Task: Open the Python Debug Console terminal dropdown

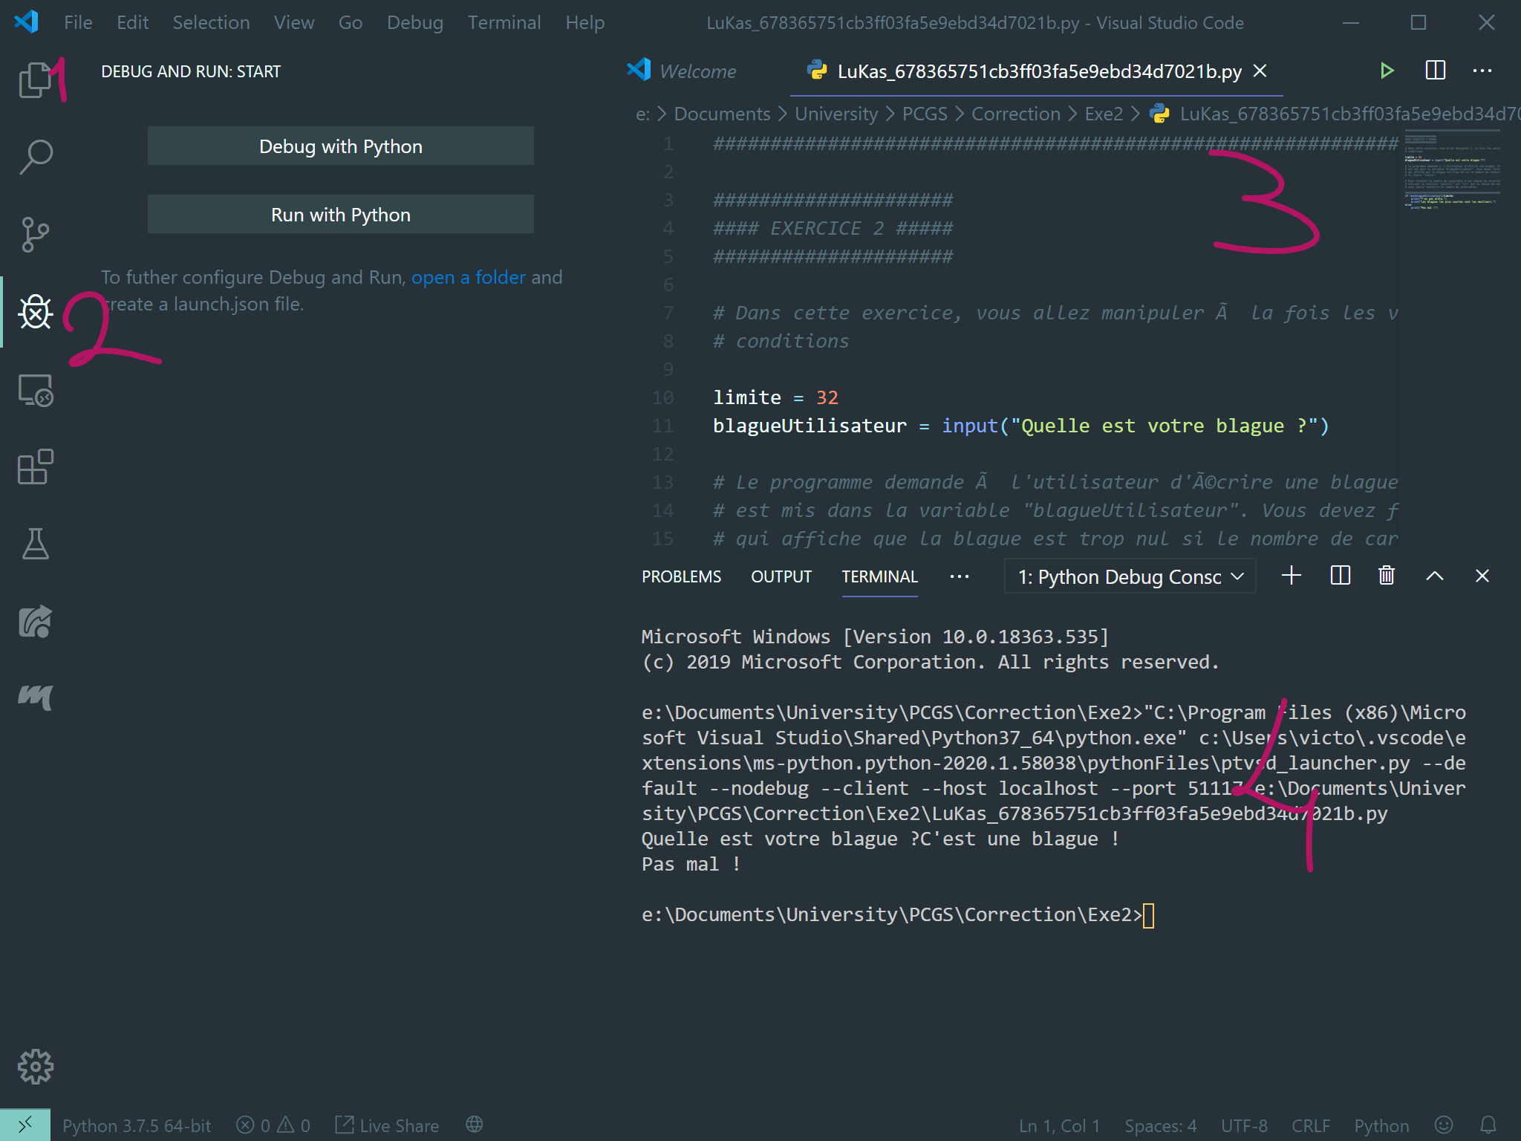Action: [1130, 576]
